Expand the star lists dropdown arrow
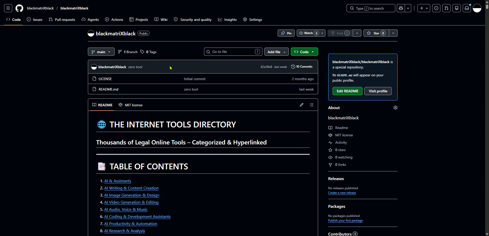 (x=393, y=33)
